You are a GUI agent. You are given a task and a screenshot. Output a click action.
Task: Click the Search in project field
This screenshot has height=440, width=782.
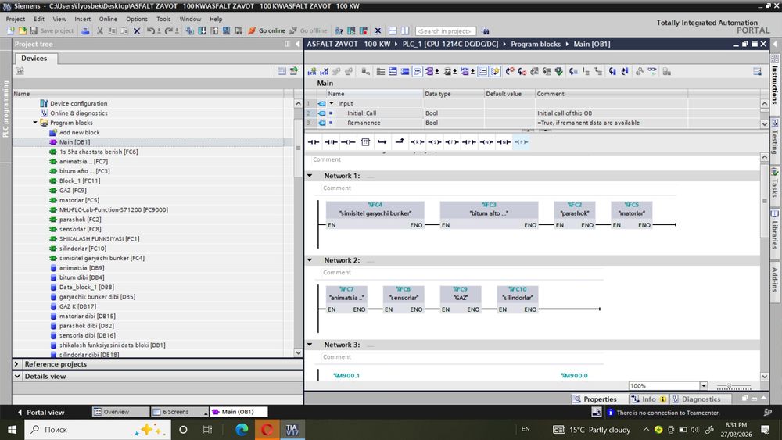point(444,30)
